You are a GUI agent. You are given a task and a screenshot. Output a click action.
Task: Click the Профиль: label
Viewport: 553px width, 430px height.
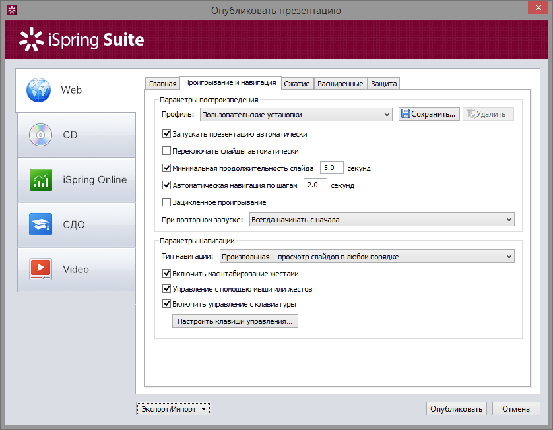click(x=178, y=114)
